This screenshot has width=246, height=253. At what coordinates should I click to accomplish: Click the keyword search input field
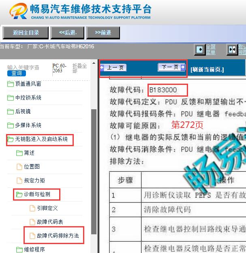(24, 67)
